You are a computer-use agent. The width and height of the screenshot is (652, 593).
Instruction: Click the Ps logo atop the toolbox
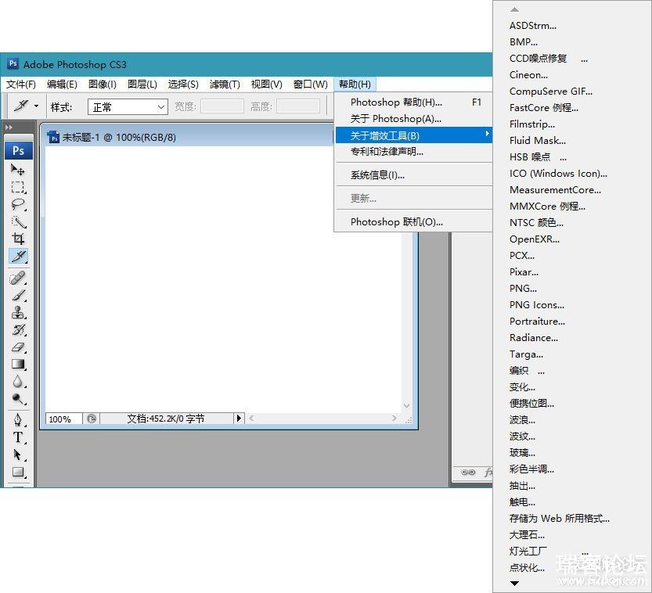tap(18, 150)
